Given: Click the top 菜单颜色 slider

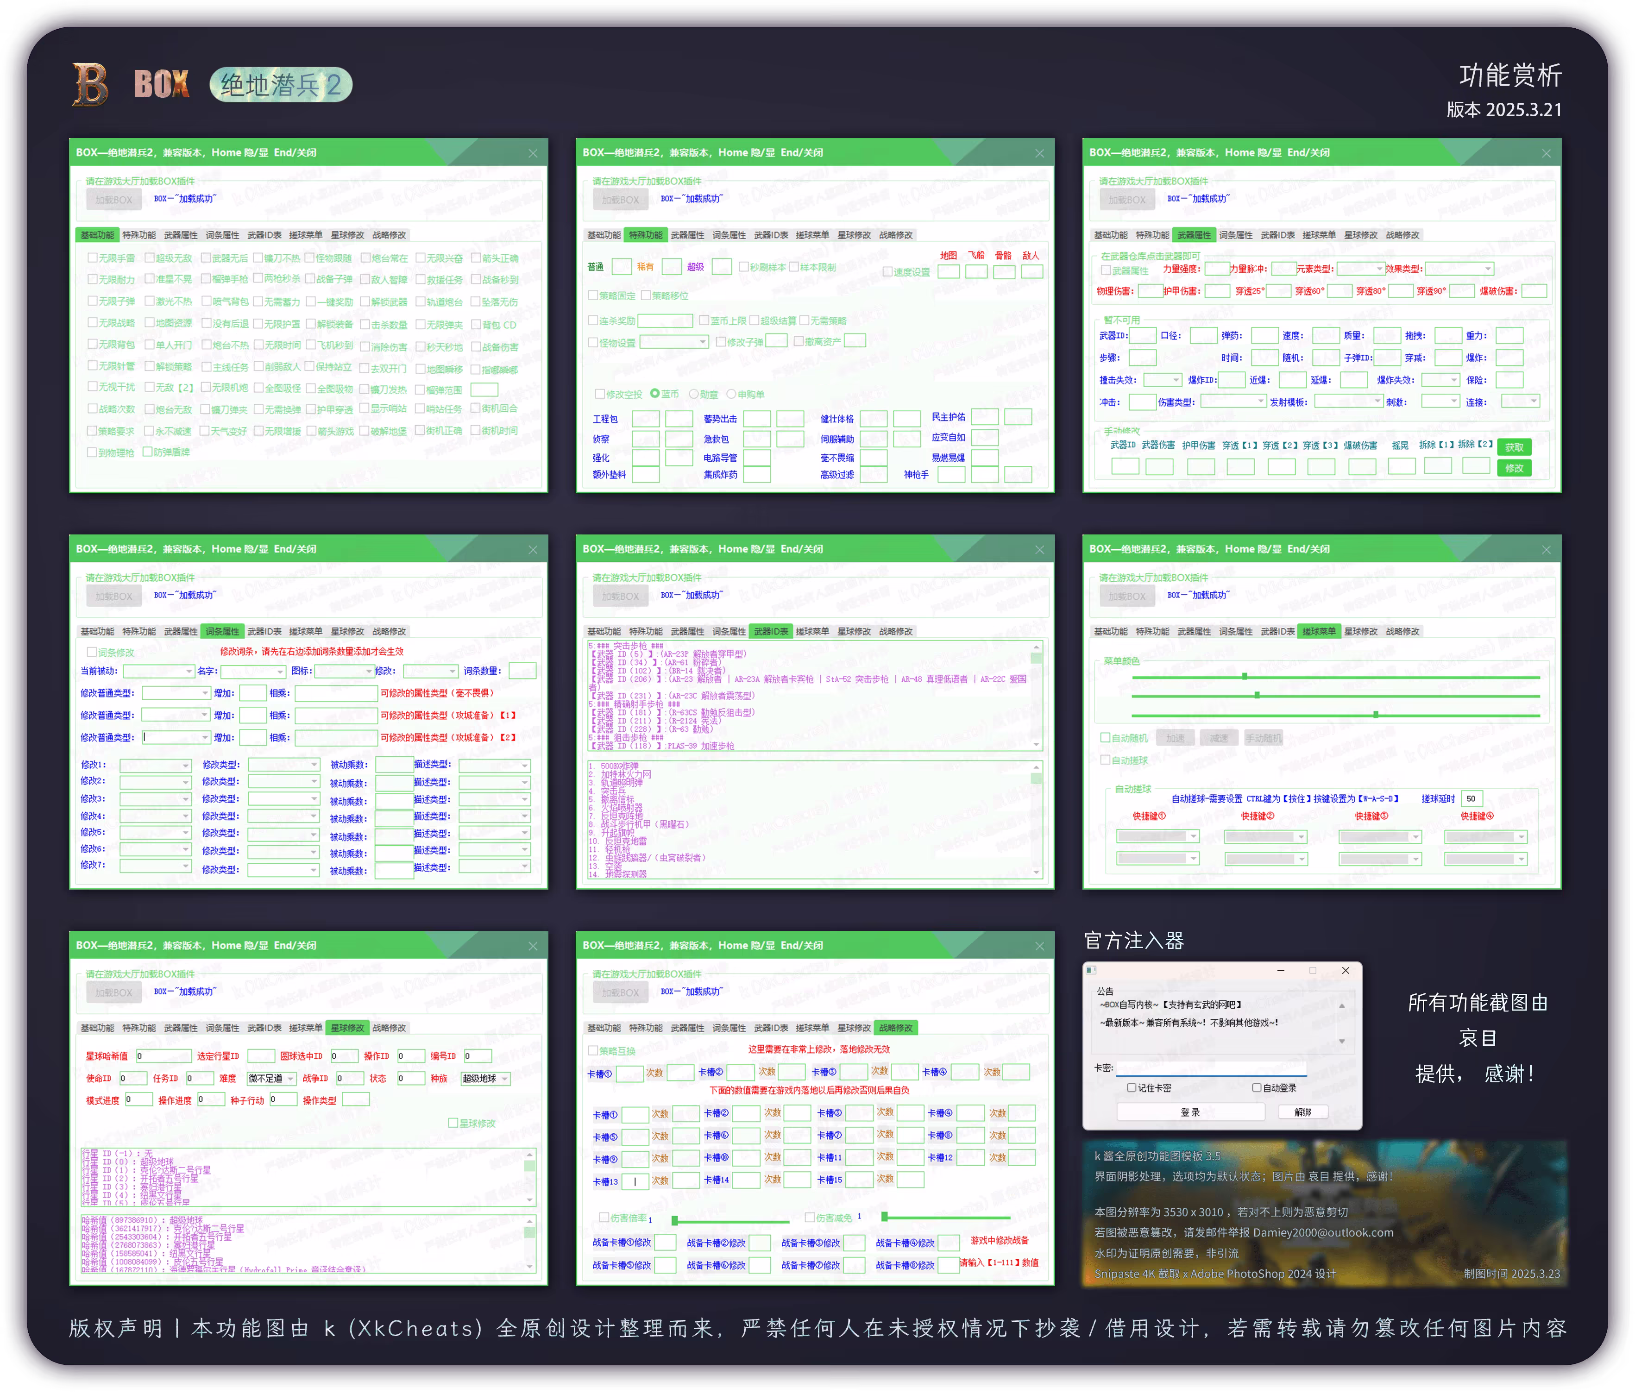Looking at the screenshot, I should (1245, 677).
